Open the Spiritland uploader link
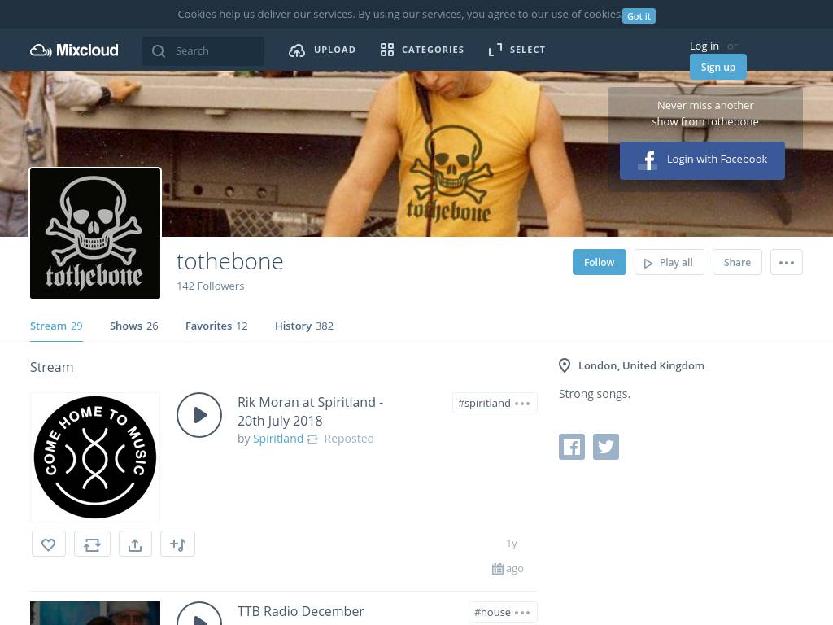Image resolution: width=833 pixels, height=625 pixels. (278, 439)
